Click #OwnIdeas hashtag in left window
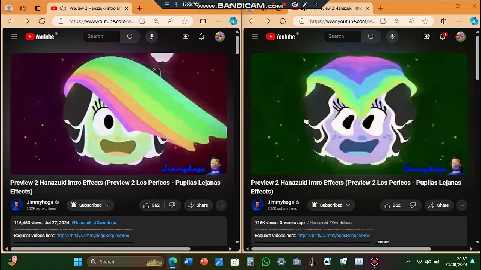Image resolution: width=481 pixels, height=270 pixels. [105, 223]
